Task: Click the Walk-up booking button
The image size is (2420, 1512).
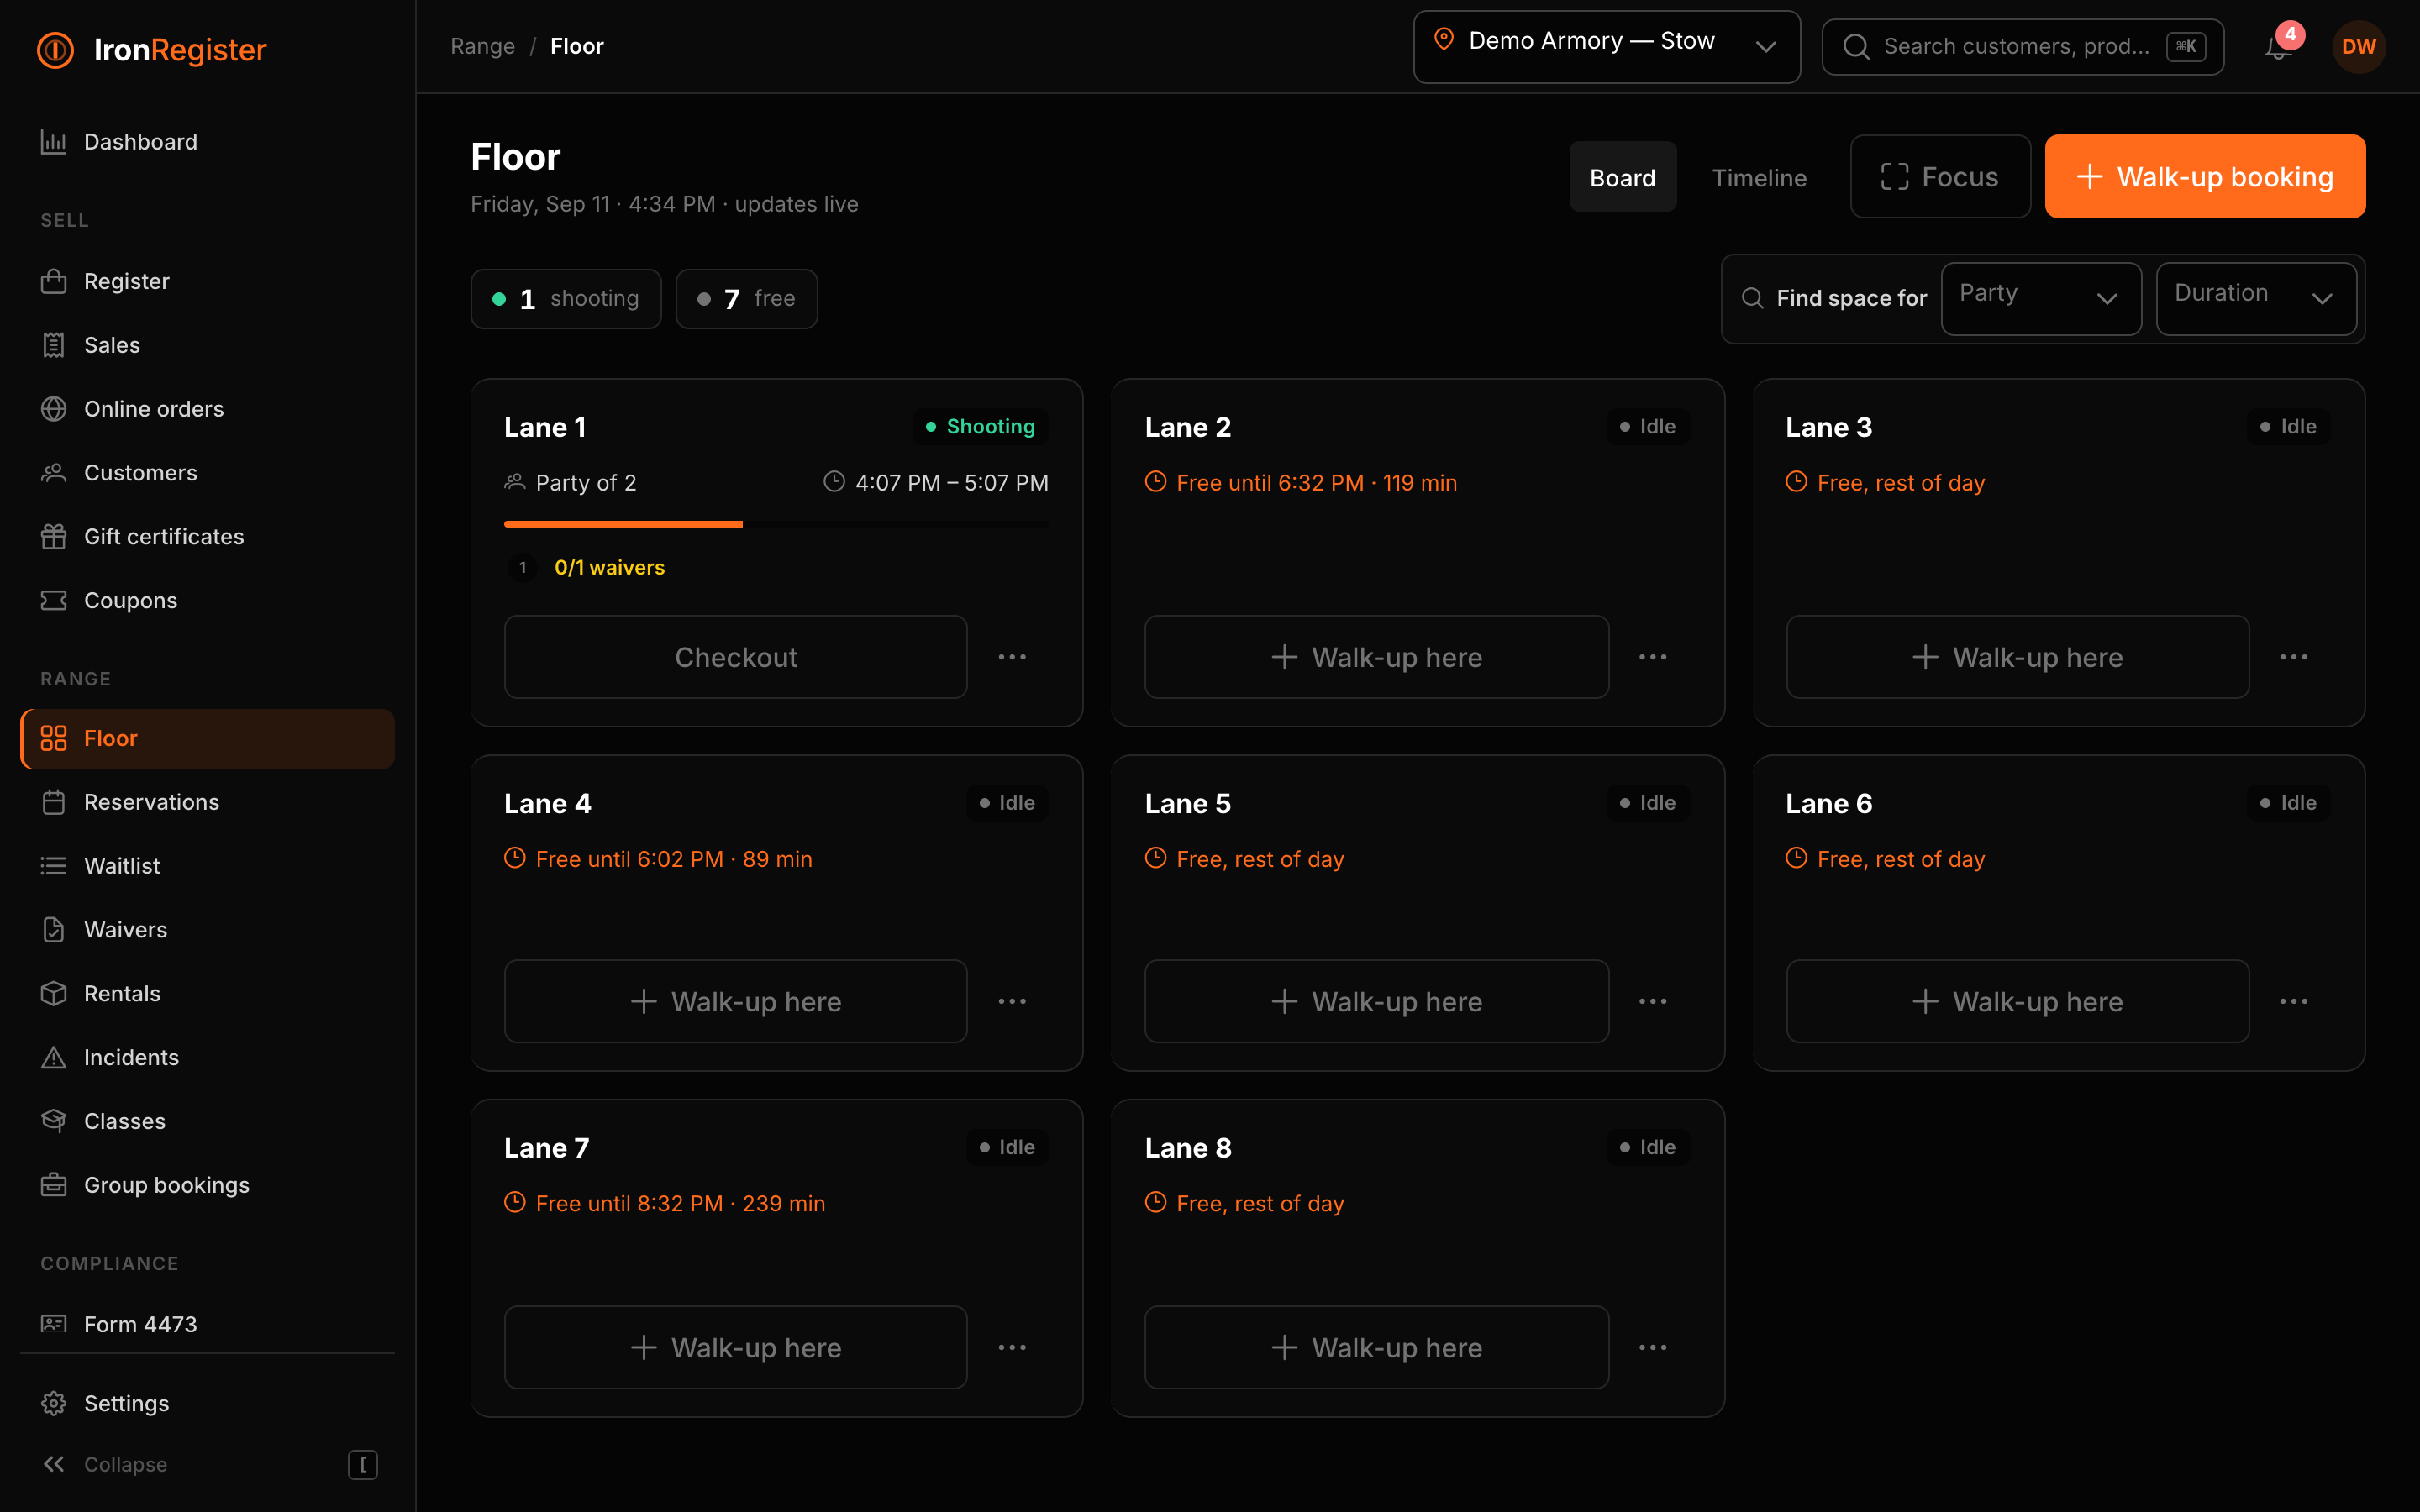Action: coord(2205,177)
